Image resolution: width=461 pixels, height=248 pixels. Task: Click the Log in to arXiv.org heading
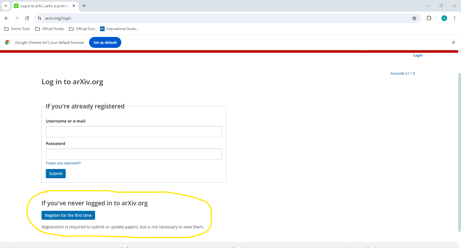[72, 82]
